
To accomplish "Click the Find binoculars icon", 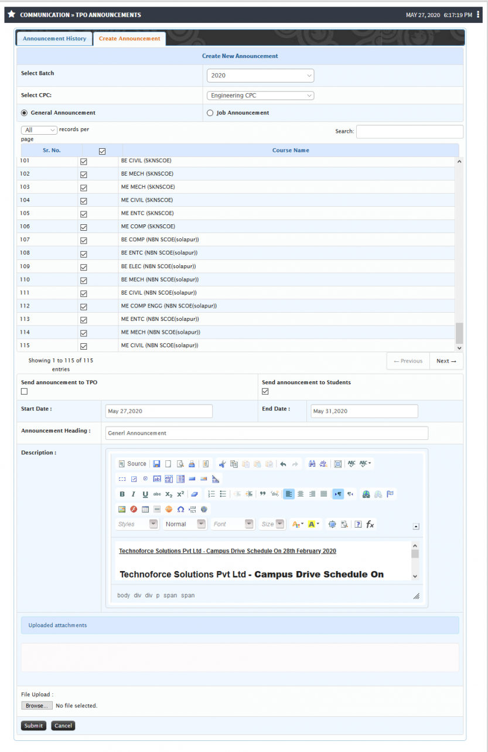I will 312,464.
